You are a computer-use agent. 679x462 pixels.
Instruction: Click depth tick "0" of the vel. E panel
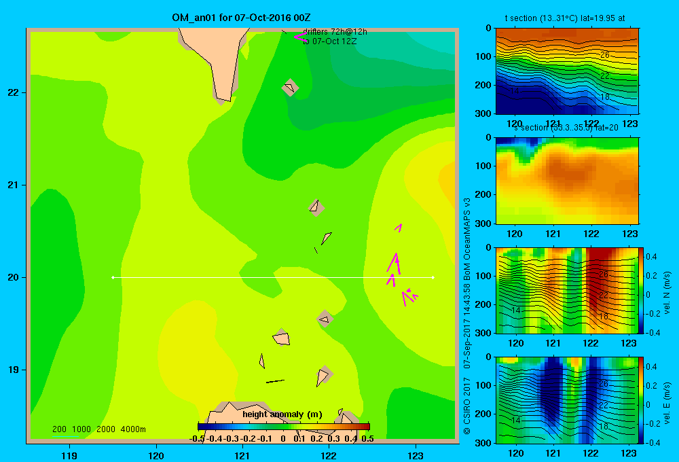pos(489,357)
